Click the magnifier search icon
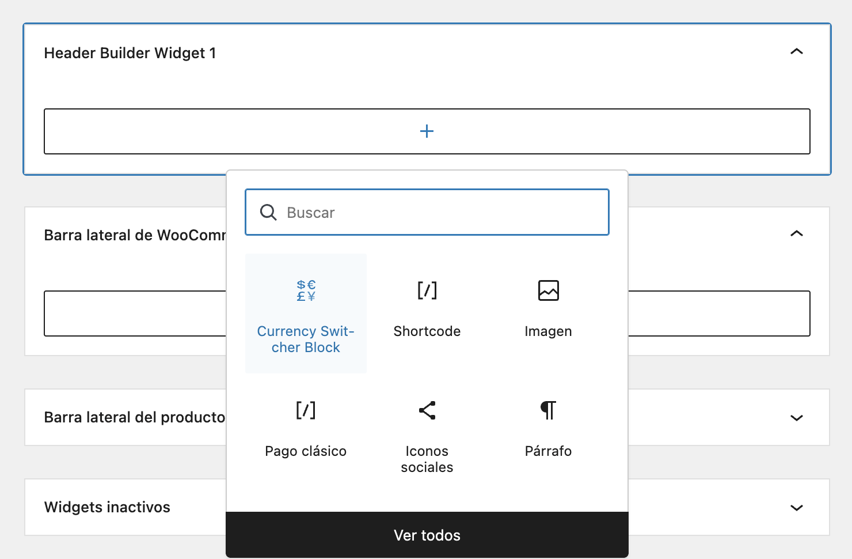 [268, 212]
